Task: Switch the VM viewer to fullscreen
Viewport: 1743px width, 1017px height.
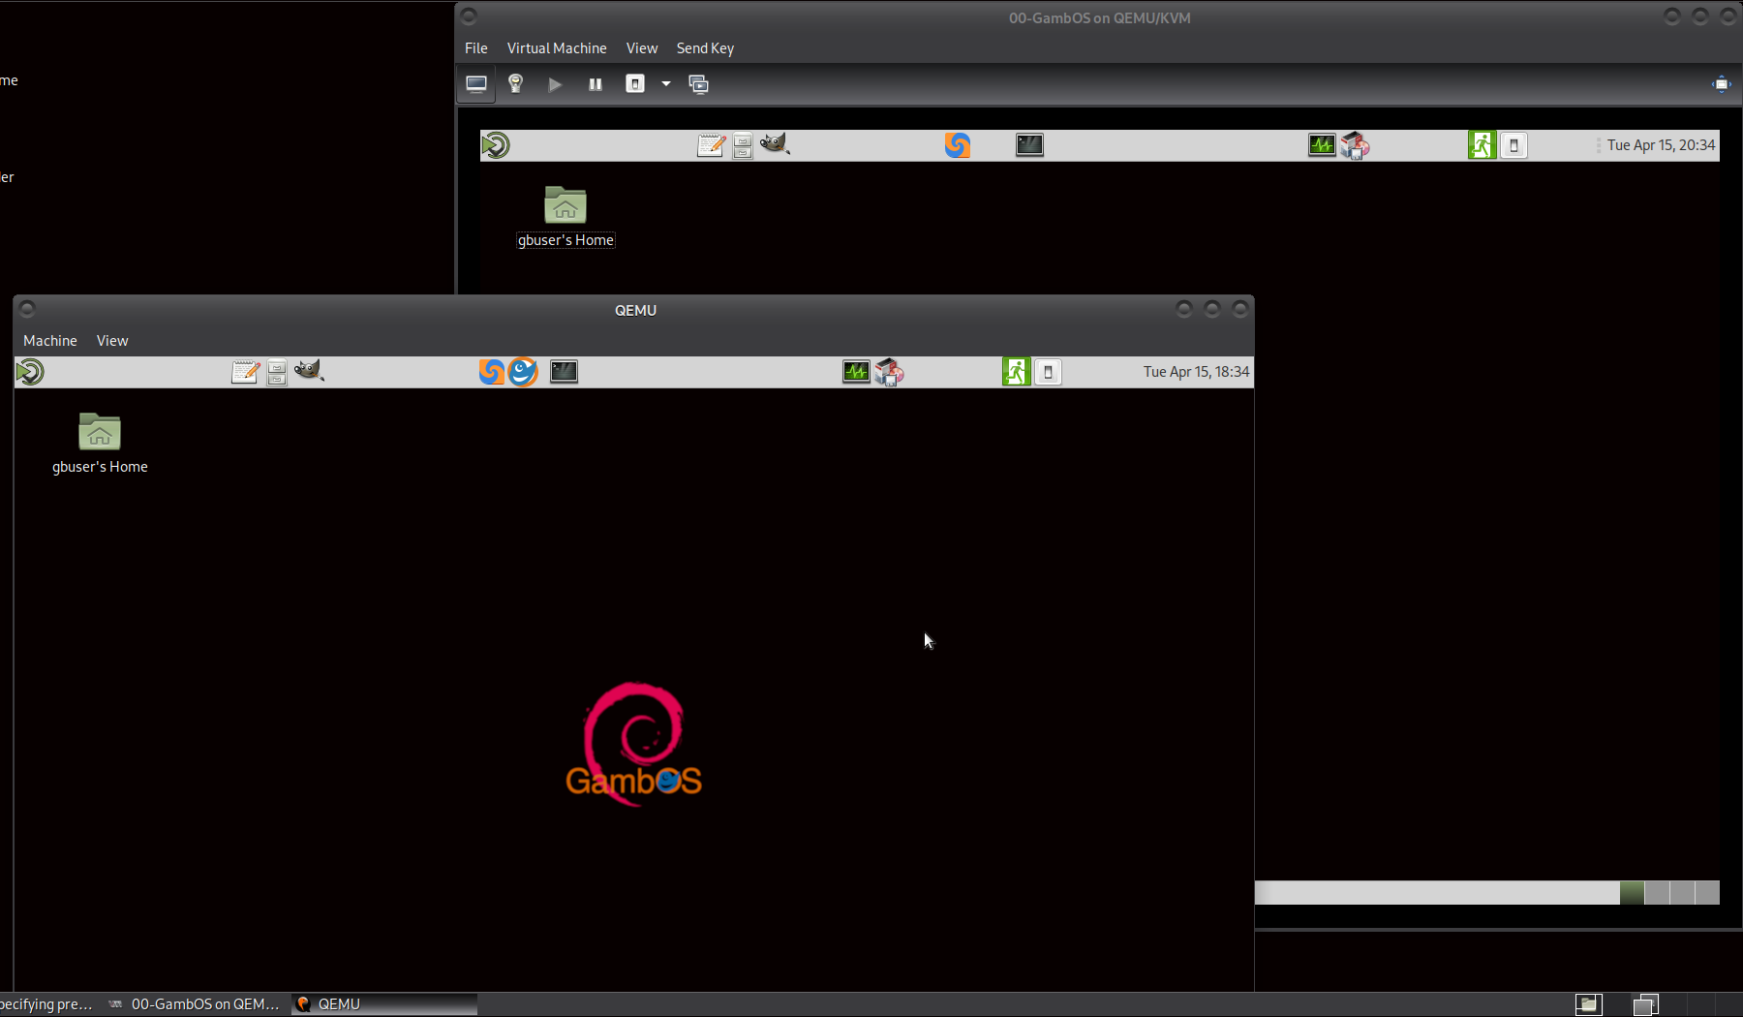Action: 1721,84
